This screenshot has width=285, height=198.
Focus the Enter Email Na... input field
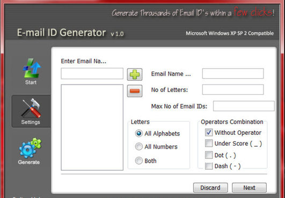coord(92,73)
